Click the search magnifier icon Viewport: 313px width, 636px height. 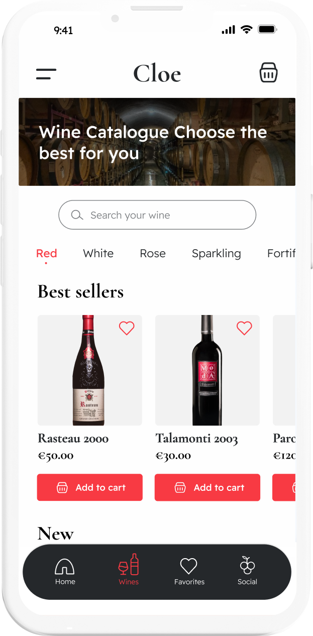point(77,215)
